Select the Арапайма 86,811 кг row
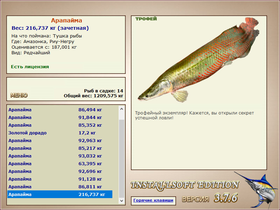Viewport: 280px width, 210px height. pyautogui.click(x=60, y=187)
